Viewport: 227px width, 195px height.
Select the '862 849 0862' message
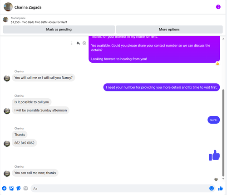(25, 143)
